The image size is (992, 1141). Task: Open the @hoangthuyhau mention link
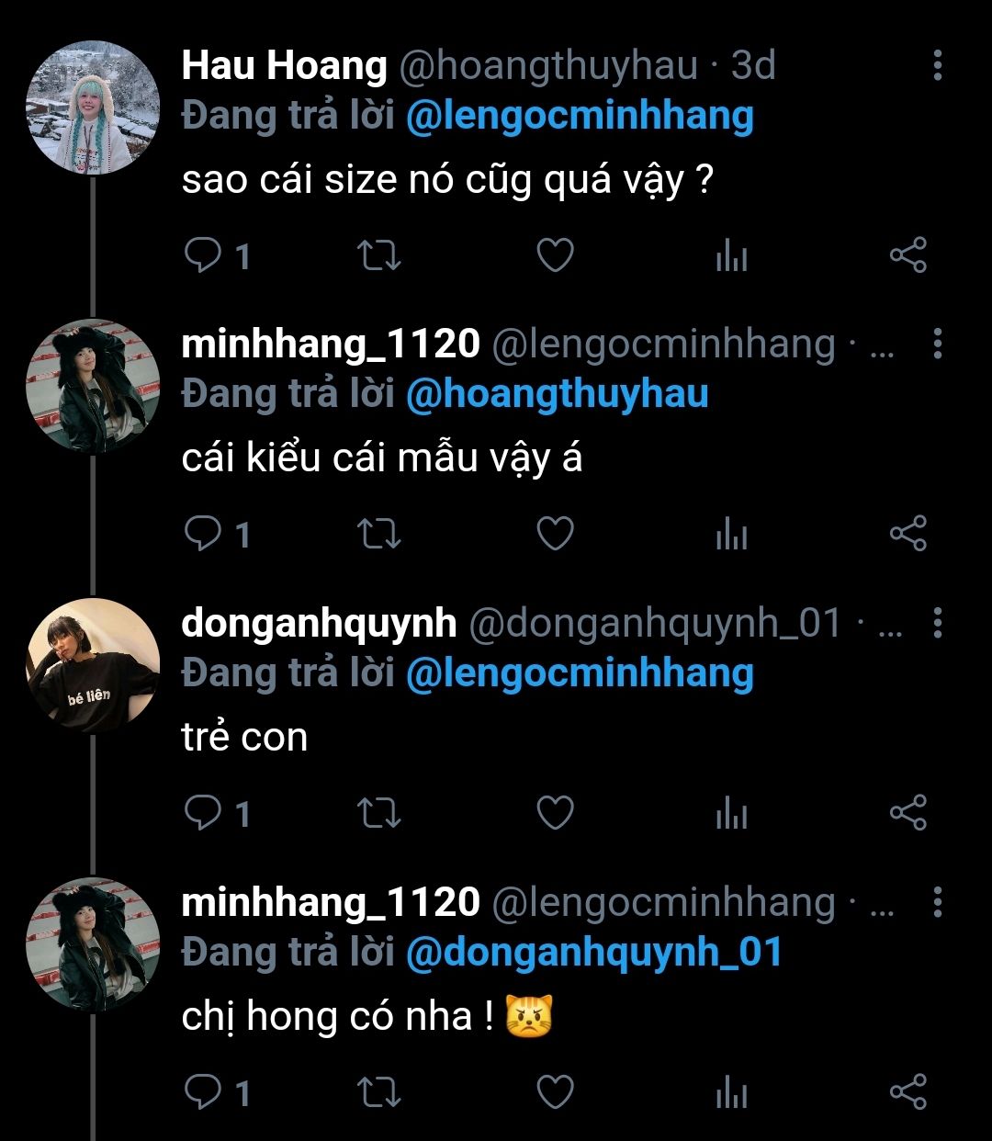(557, 394)
